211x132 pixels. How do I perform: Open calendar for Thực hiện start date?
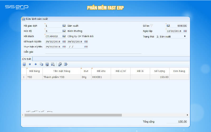(x=64, y=47)
